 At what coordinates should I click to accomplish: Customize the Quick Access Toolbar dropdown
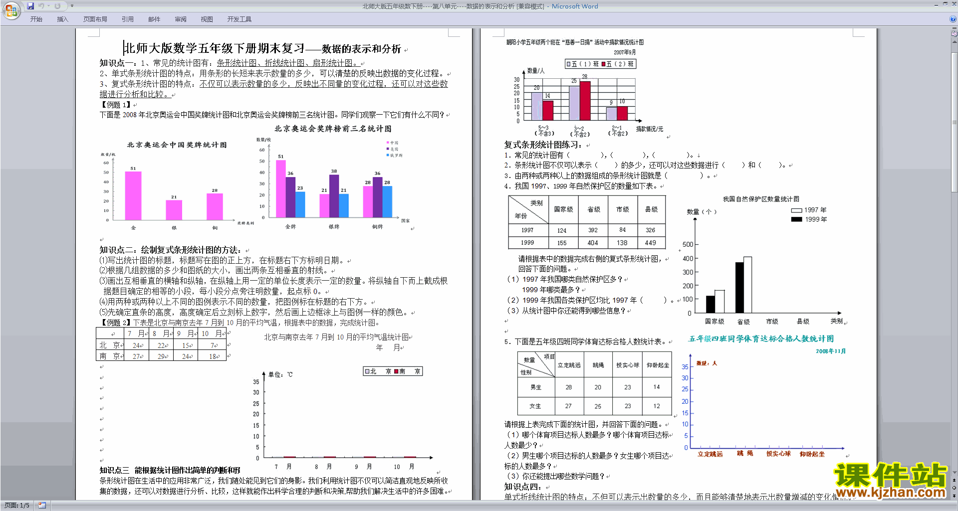[72, 6]
